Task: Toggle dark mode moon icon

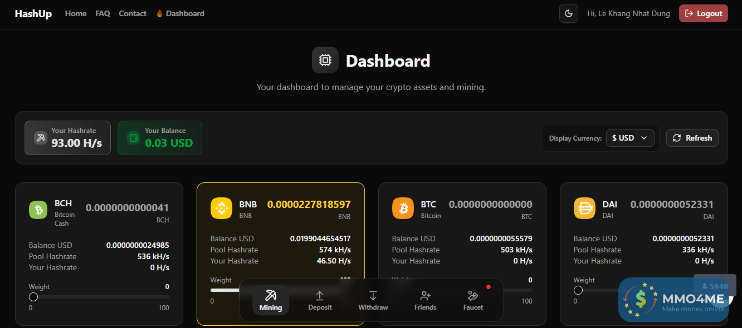Action: 569,13
